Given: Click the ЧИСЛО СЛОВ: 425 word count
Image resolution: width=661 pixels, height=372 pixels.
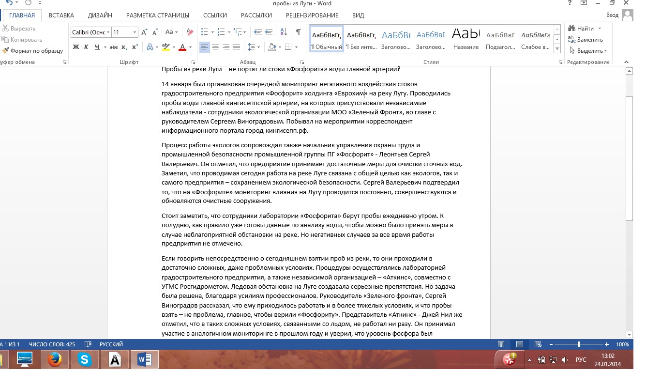Looking at the screenshot, I should (x=52, y=344).
